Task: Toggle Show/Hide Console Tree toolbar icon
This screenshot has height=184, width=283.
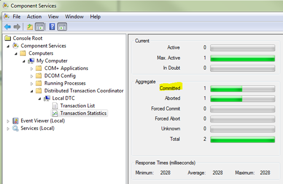Action: tap(40, 27)
